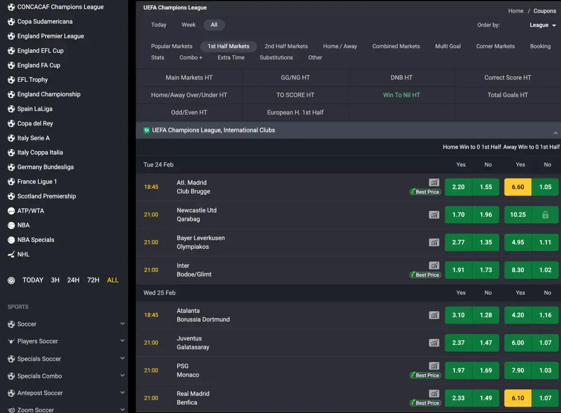
Task: Open the Order by League dropdown
Action: pos(542,25)
